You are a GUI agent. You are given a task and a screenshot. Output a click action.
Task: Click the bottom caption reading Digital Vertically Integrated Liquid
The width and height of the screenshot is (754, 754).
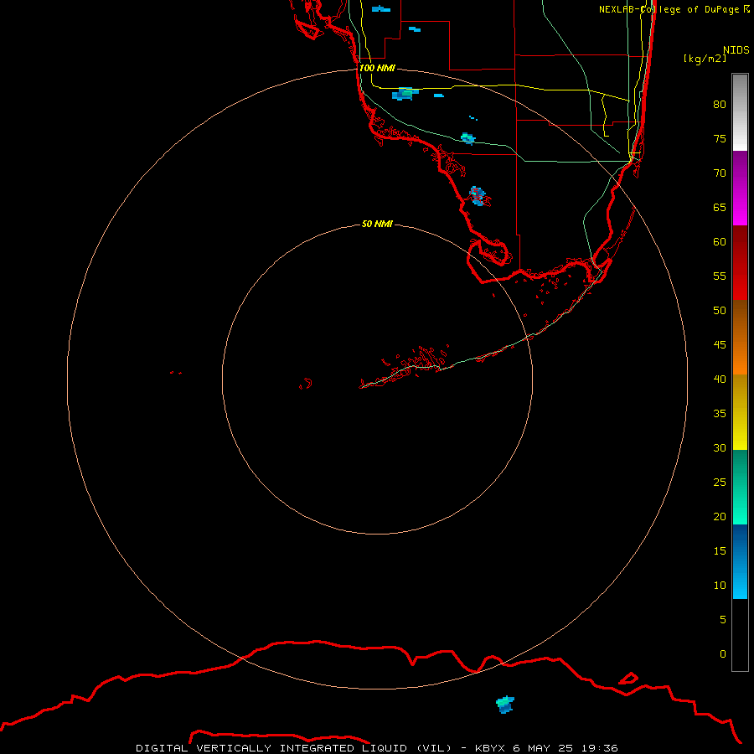376,748
